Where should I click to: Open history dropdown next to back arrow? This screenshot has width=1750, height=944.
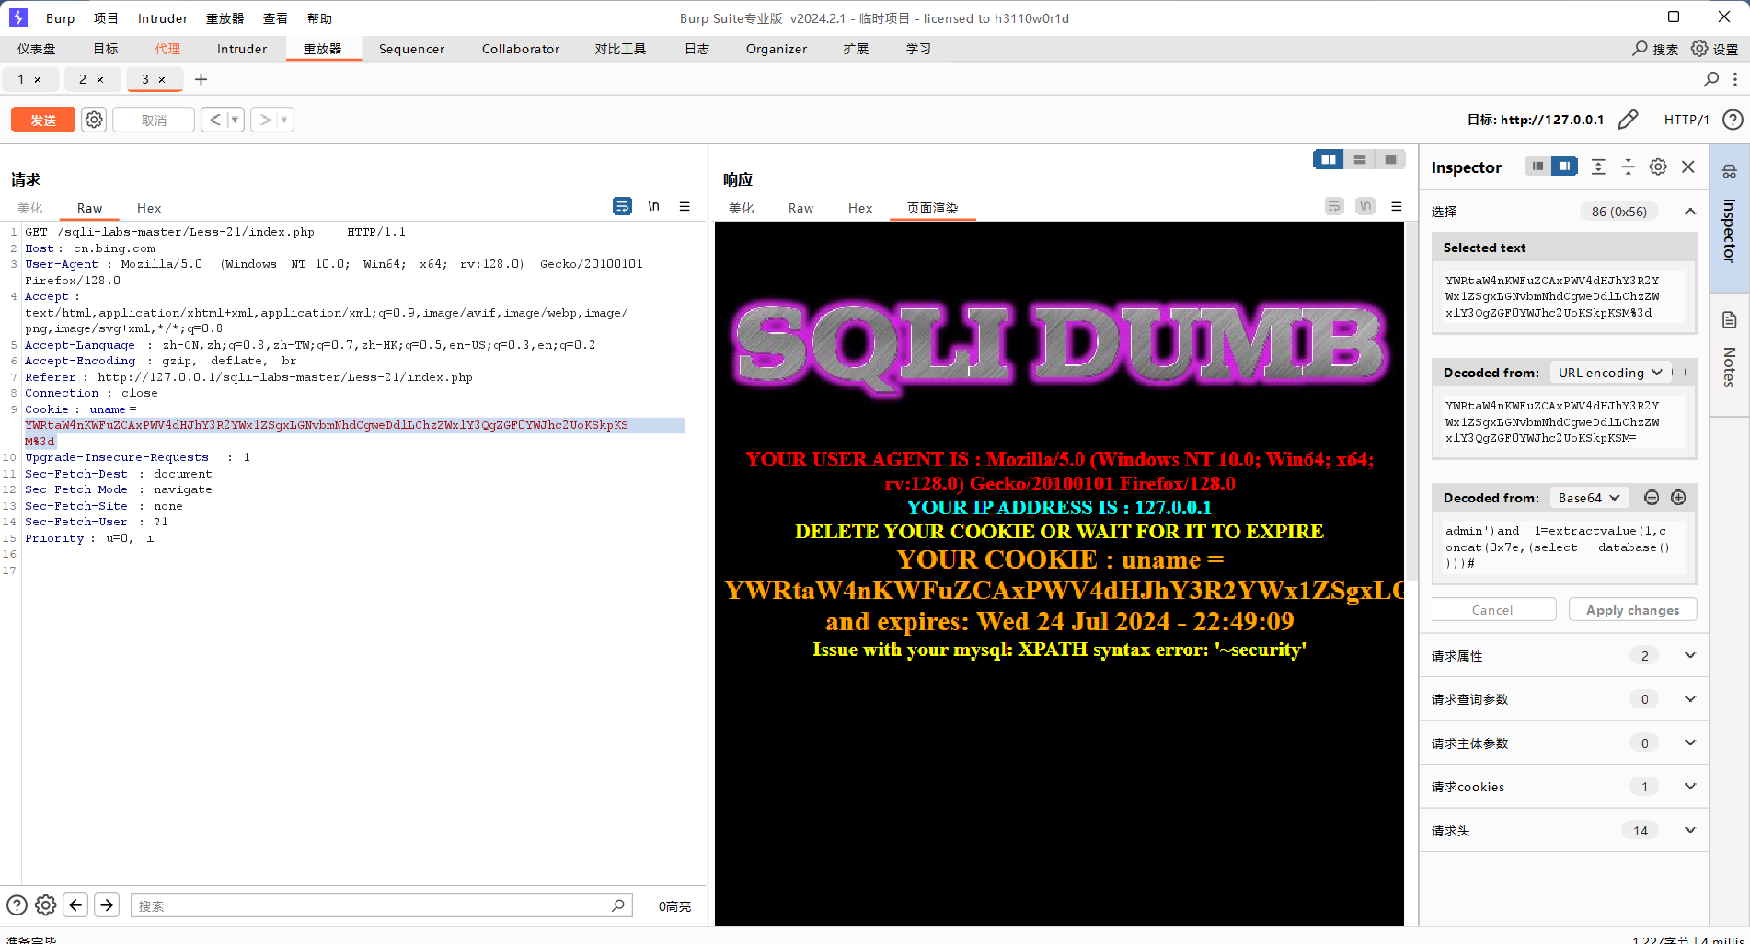[x=235, y=120]
